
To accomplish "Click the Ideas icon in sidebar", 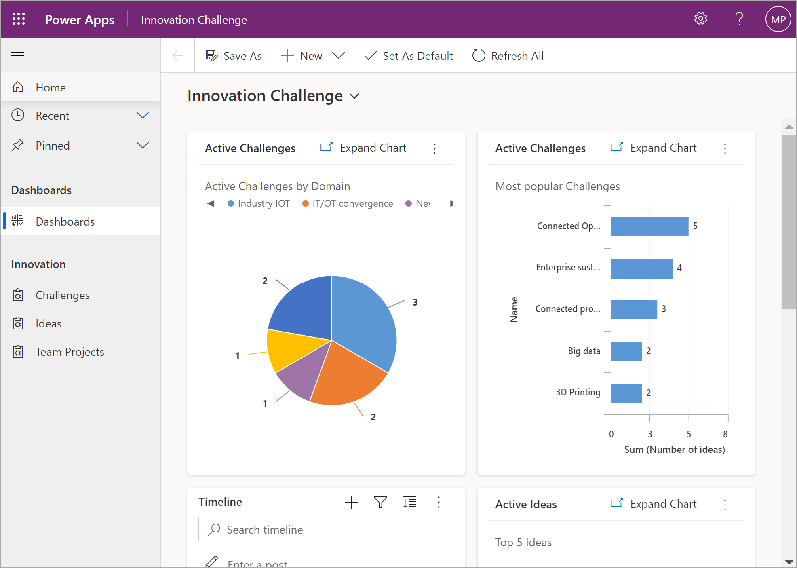I will tap(18, 323).
